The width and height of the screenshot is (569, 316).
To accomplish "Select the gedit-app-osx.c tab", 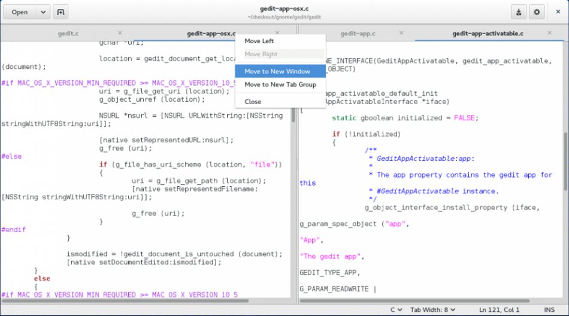I will tap(211, 34).
